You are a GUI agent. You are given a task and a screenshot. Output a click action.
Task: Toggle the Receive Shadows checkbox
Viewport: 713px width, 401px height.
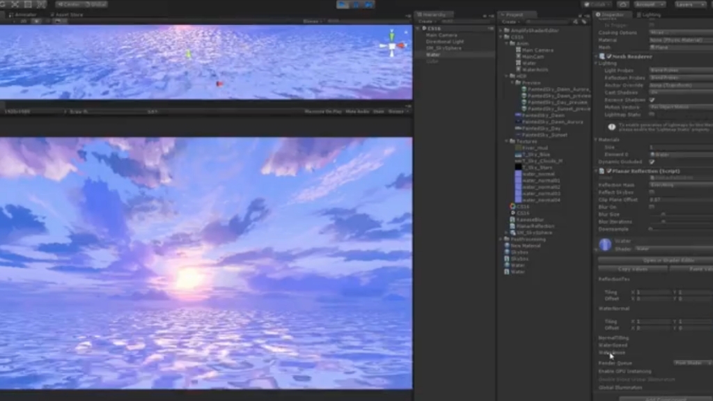click(x=650, y=100)
